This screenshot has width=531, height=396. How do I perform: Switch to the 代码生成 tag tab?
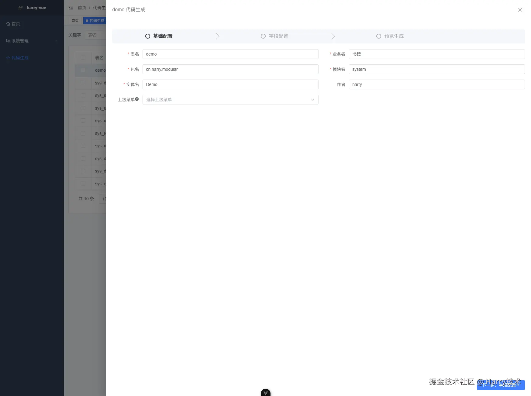[x=95, y=21]
